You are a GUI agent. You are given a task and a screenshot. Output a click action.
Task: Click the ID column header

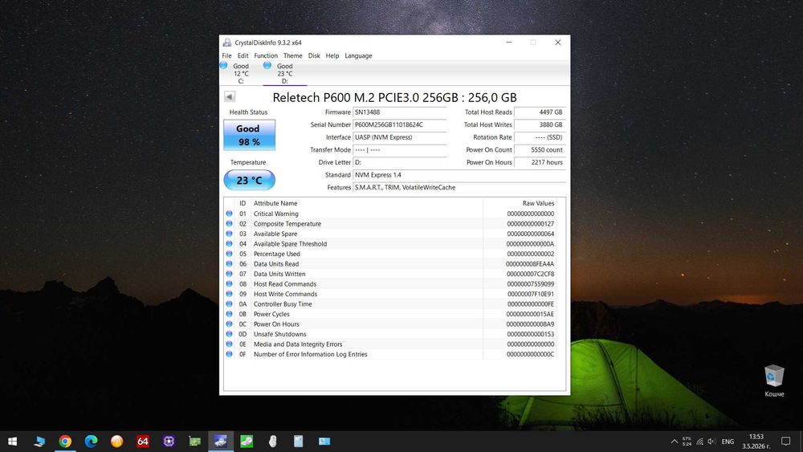(x=243, y=203)
